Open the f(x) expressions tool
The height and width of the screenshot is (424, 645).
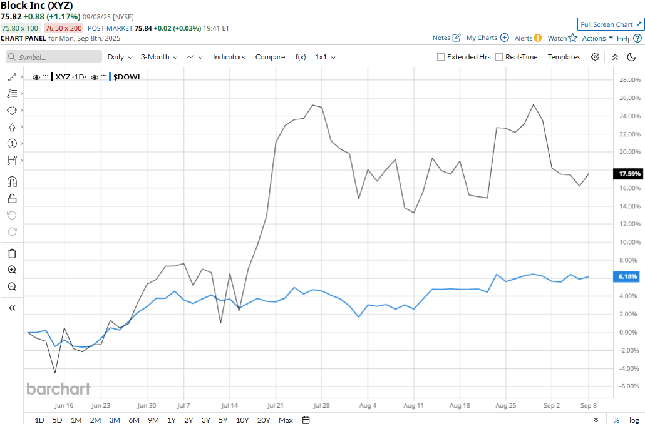(301, 57)
